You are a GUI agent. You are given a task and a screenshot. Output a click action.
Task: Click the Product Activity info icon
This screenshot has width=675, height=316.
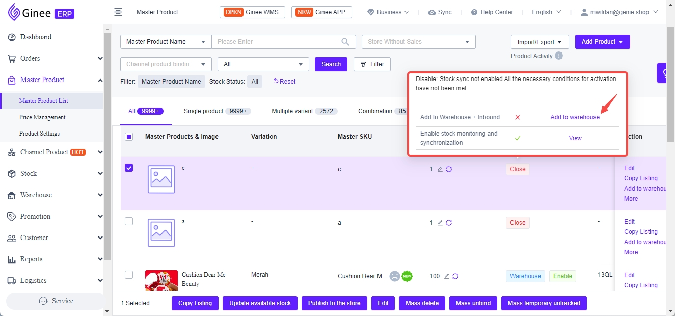pyautogui.click(x=559, y=56)
